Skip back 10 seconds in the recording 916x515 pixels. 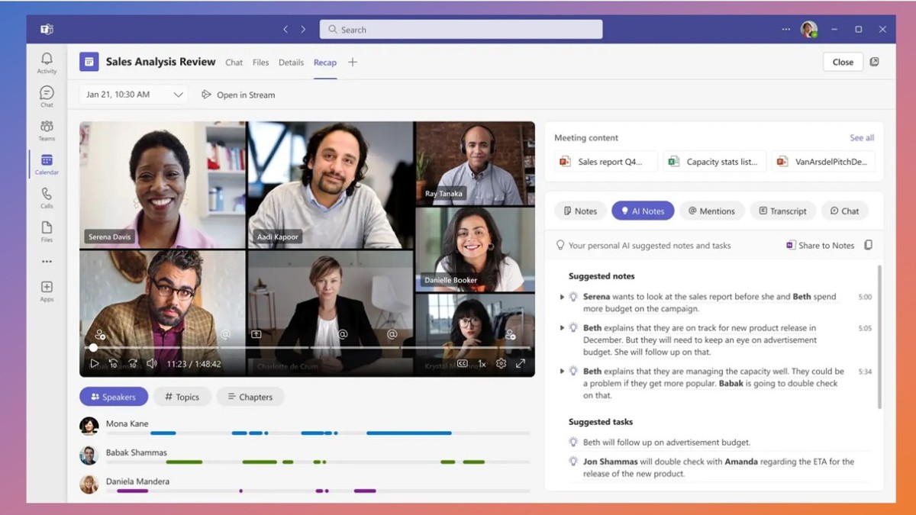point(113,364)
